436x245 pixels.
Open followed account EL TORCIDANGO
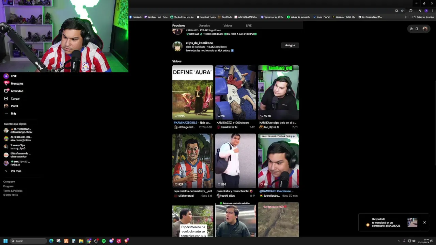tap(18, 130)
